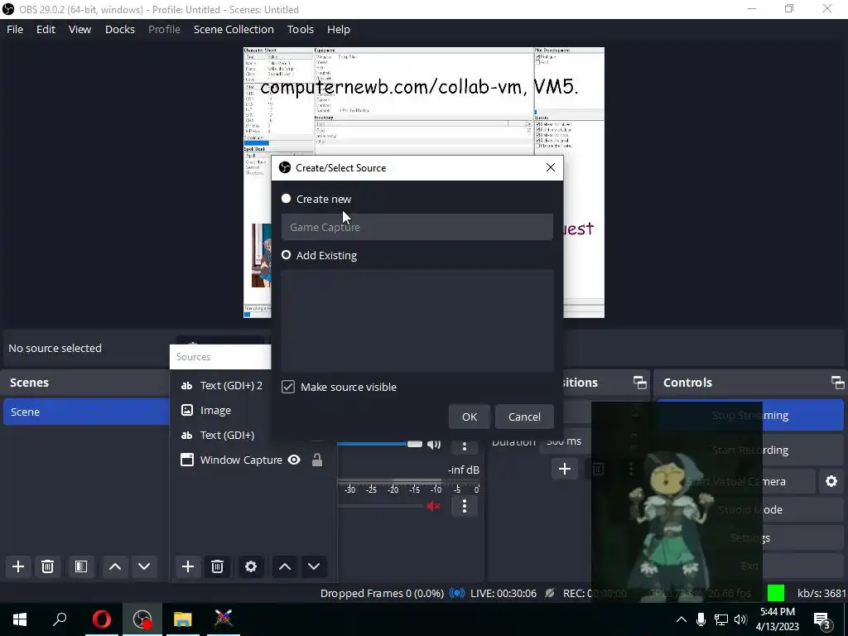This screenshot has width=848, height=636.
Task: Remove selected source with trash icon
Action: pyautogui.click(x=218, y=566)
